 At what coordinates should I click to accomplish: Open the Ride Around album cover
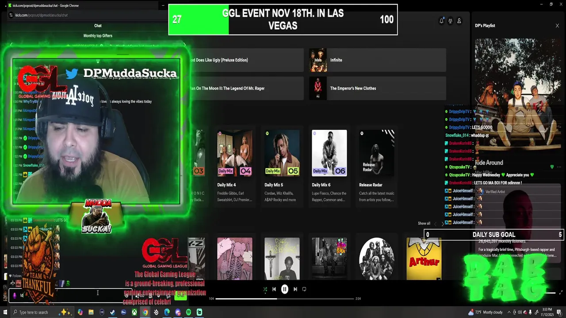coord(518,95)
